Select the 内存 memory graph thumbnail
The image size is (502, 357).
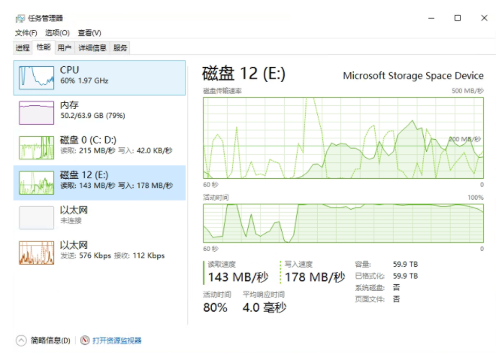pyautogui.click(x=38, y=112)
